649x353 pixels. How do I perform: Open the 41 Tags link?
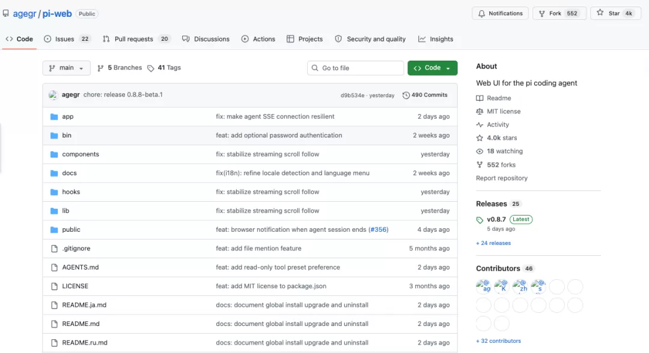164,68
